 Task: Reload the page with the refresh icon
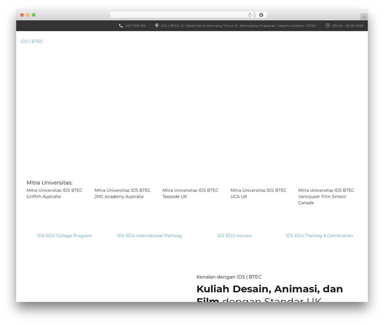[x=250, y=15]
